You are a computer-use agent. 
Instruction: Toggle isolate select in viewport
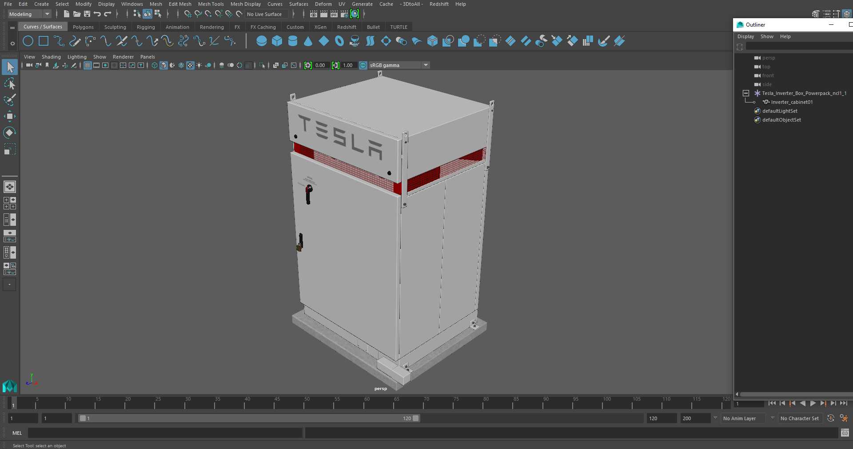point(262,65)
